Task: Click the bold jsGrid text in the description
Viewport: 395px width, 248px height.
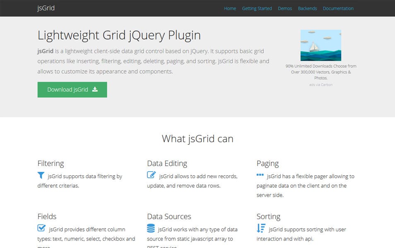Action: click(x=45, y=51)
